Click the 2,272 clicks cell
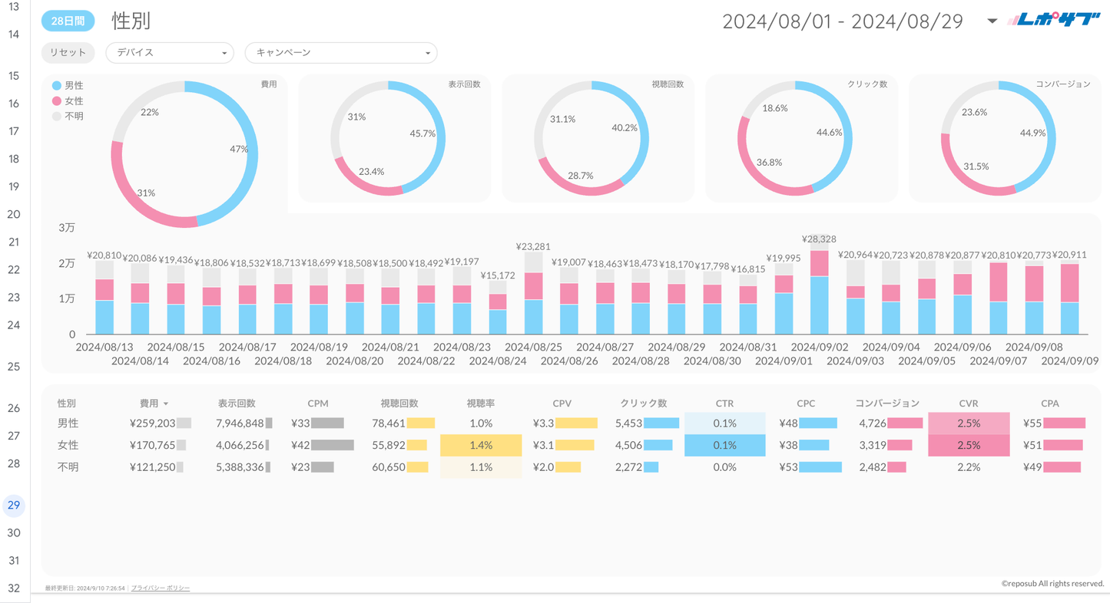The image size is (1110, 603). coord(628,466)
